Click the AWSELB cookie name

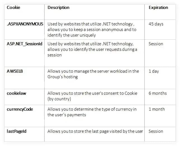point(15,71)
